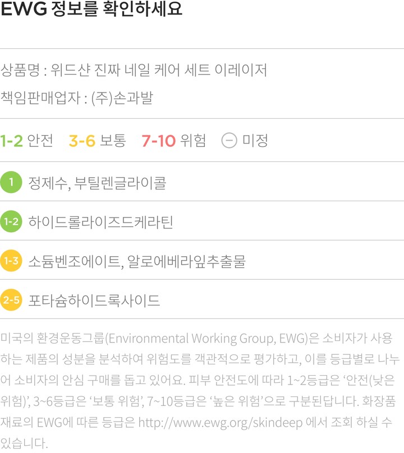Select the 포타슘하이드록사이드 ingredient
The width and height of the screenshot is (404, 453).
(94, 301)
